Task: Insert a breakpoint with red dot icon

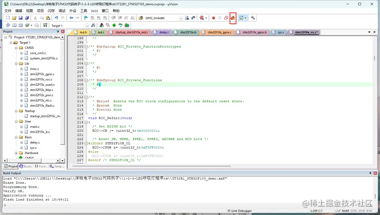Action: pyautogui.click(x=213, y=18)
